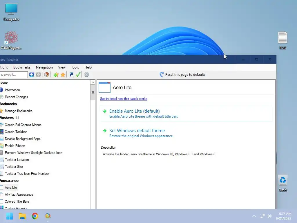Open the View menu

tap(62, 67)
